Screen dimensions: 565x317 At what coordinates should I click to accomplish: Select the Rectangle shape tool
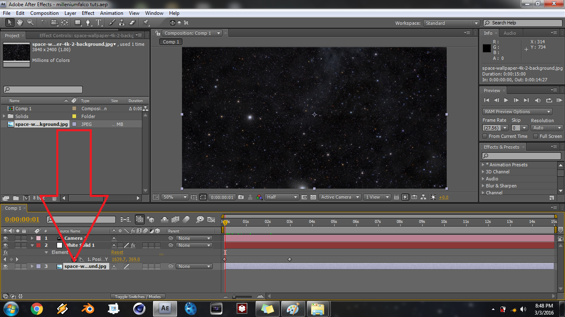[78, 22]
